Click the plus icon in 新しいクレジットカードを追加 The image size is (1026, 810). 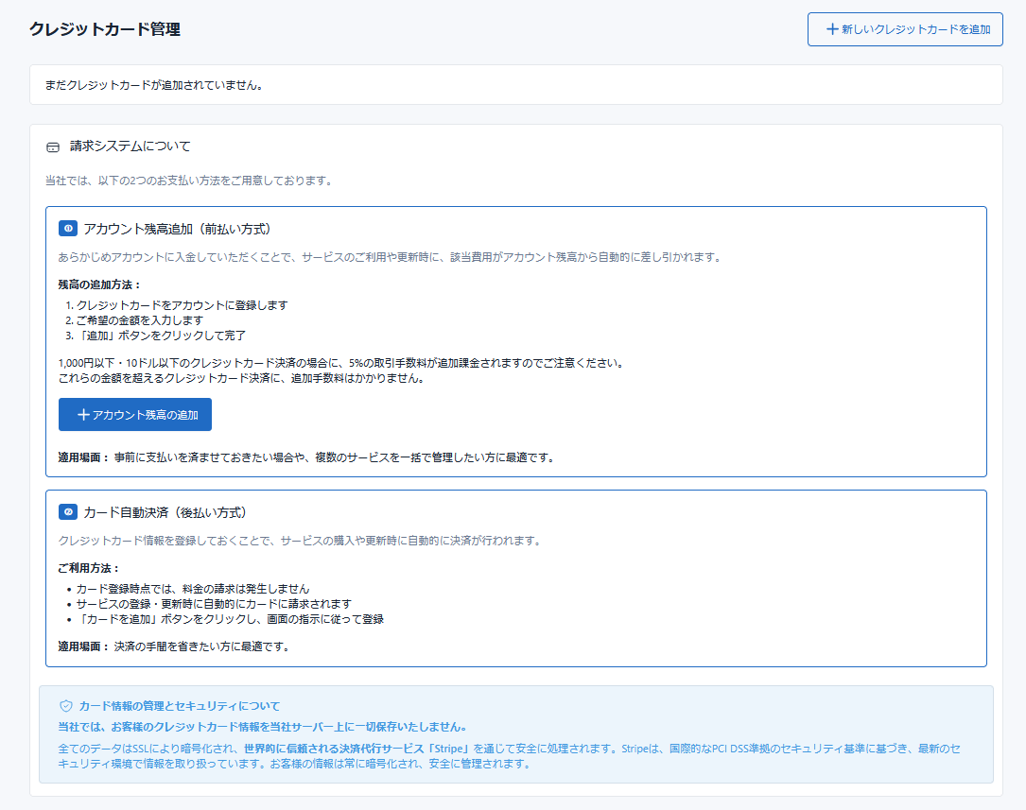[x=832, y=29]
